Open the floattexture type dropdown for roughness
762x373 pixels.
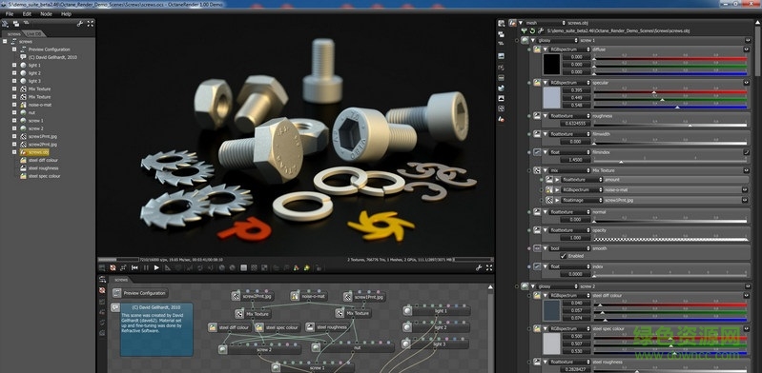pos(569,116)
